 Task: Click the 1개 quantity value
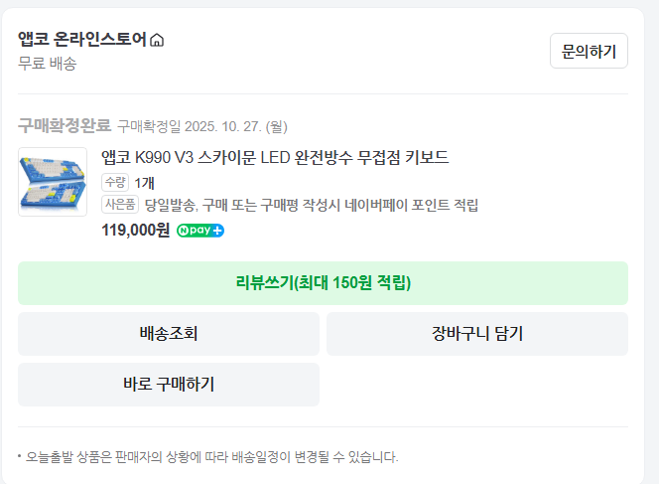pyautogui.click(x=144, y=182)
